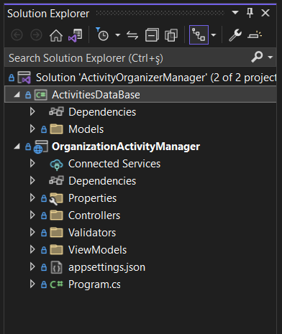Select Connected Services
The image size is (282, 334).
[114, 164]
